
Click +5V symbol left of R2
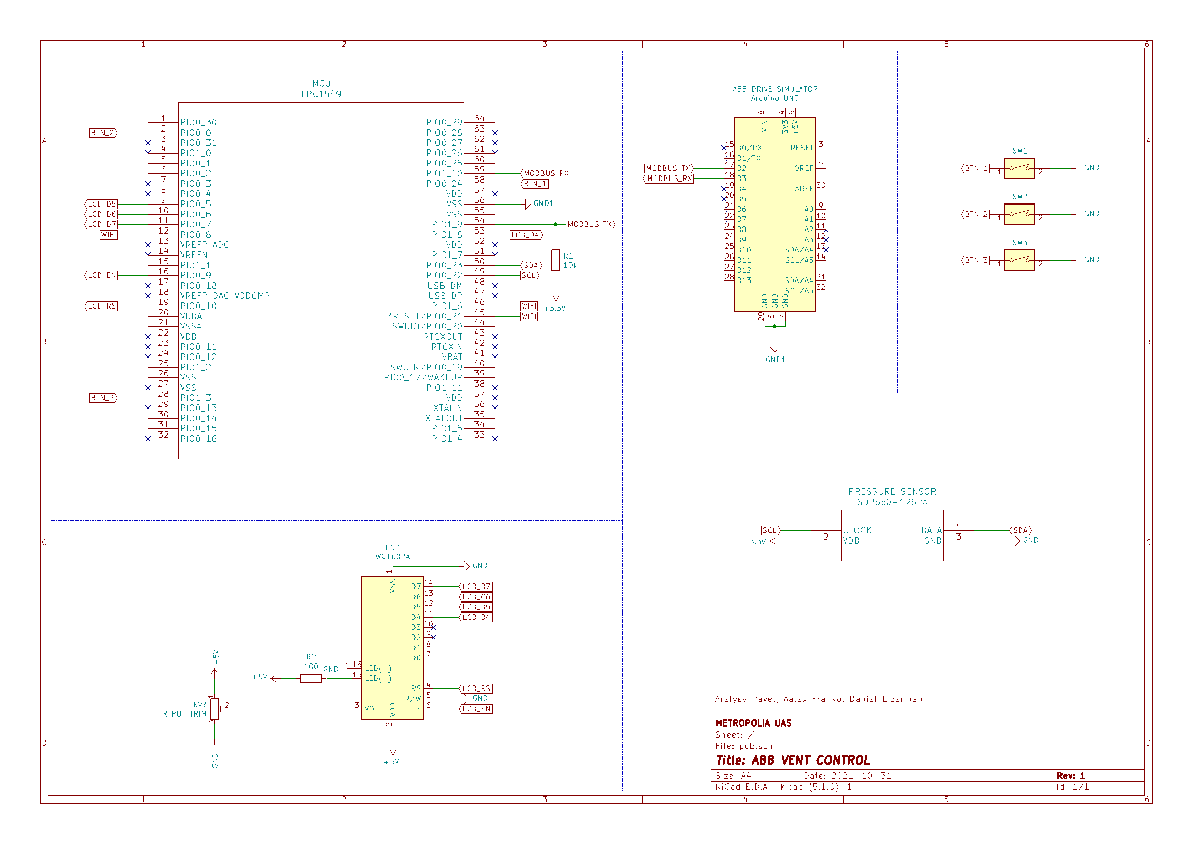[x=274, y=678]
